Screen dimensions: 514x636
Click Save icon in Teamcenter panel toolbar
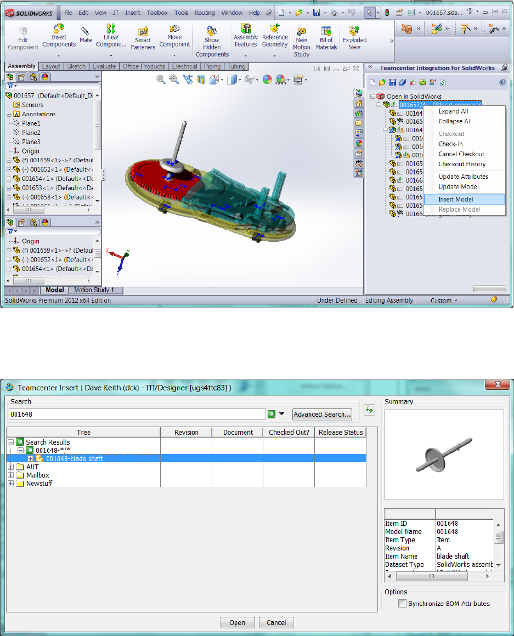(392, 82)
